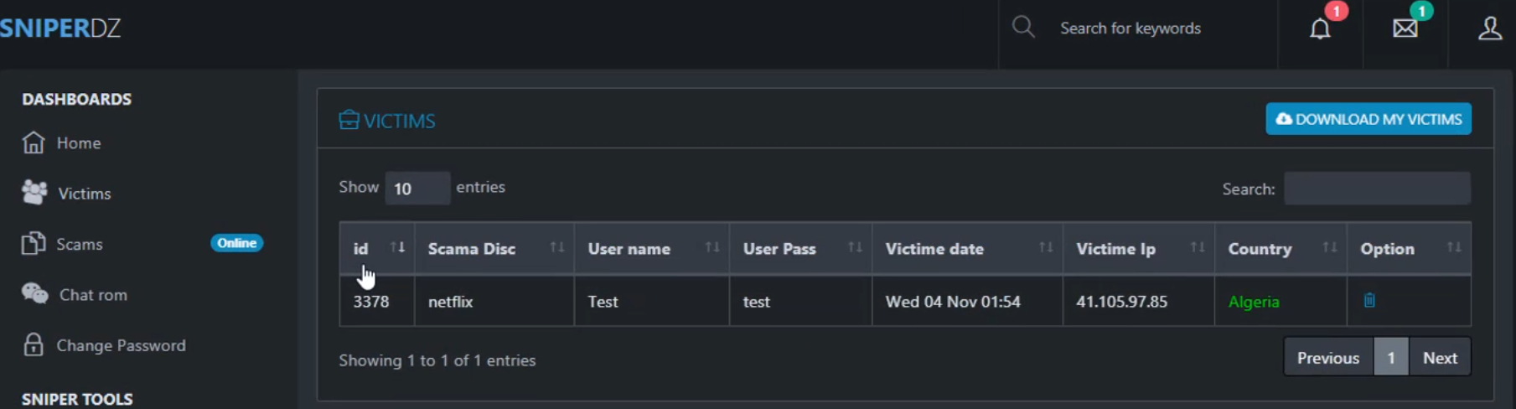
Task: Sort by Victime date column
Action: (1046, 247)
